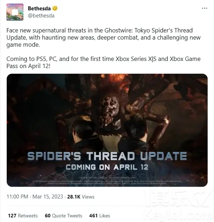Viewport: 214px width, 222px height.
Task: Click the Xbox Game Pass April 12 text
Action: tap(103, 62)
